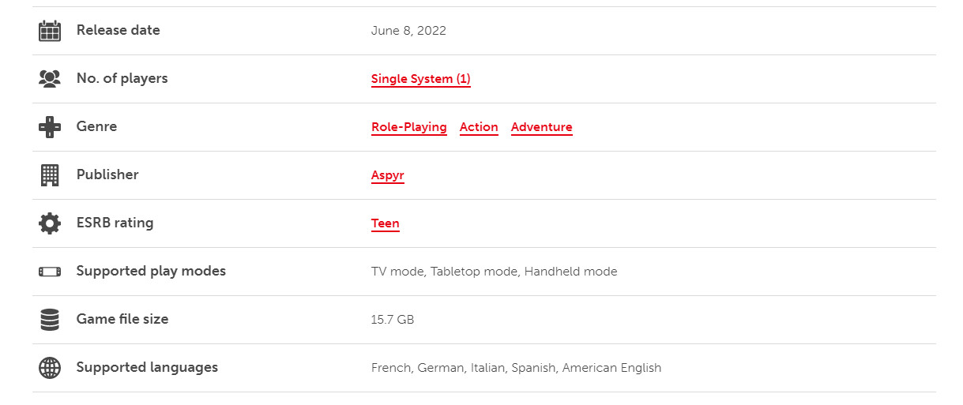Click the console icon beside Supported play modes
The image size is (963, 405).
pos(50,272)
